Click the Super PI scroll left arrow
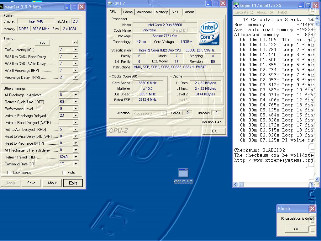The image size is (321, 241). click(x=236, y=185)
